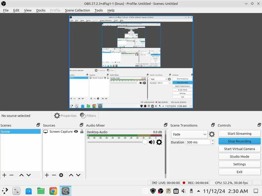Undock the Audio Mixer panel
Viewport: 262px width, 196px height.
click(x=166, y=125)
